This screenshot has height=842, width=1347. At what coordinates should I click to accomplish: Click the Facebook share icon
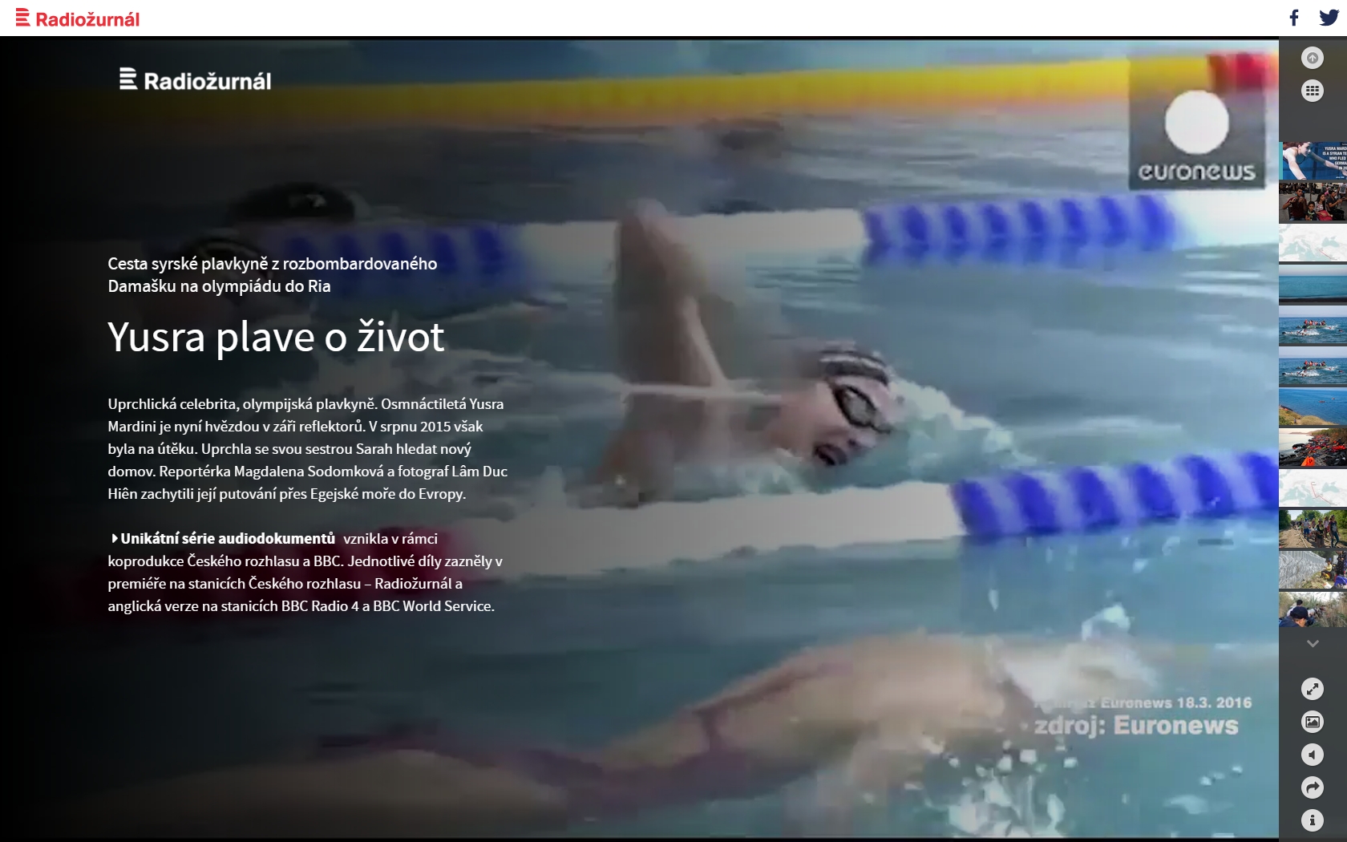click(x=1294, y=18)
